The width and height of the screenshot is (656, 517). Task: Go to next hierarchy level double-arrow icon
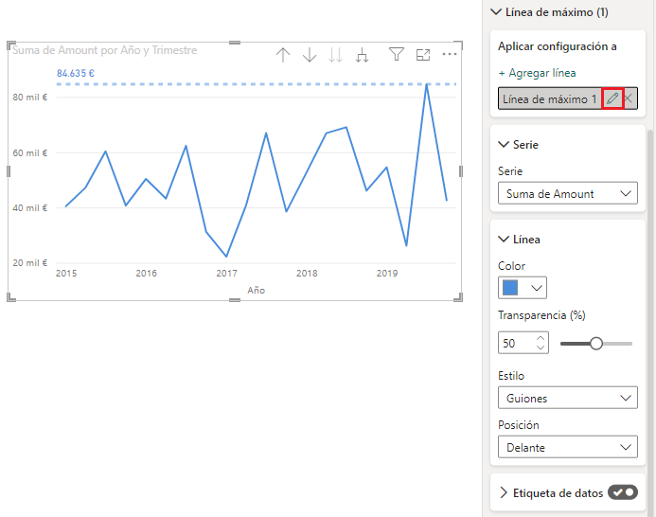tap(335, 55)
